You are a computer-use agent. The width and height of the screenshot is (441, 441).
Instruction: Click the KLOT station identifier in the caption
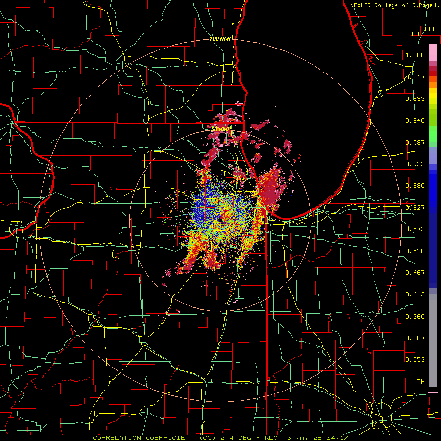273,438
